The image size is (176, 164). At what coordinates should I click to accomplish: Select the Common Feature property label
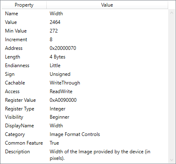(x=24, y=143)
